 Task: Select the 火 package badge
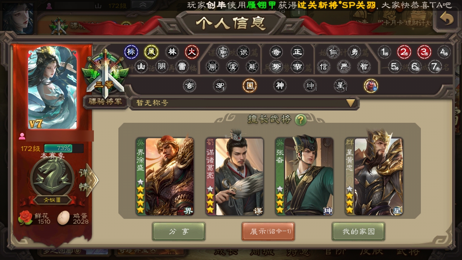pyautogui.click(x=192, y=52)
